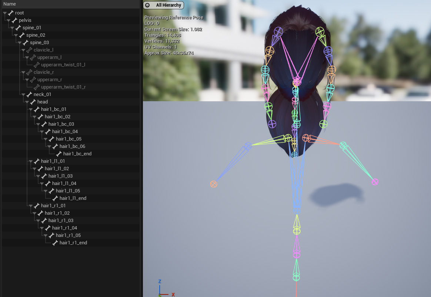Screen dimensions: 431x297
Task: Click the bone icon next to head
Action: tap(33, 102)
